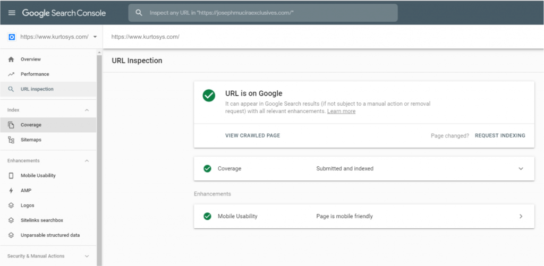Click the Logos layers icon
The height and width of the screenshot is (266, 544).
click(11, 205)
